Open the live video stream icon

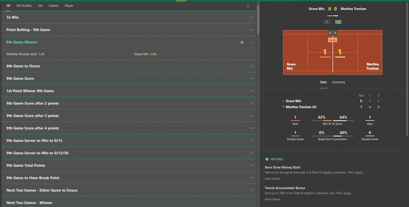click(327, 22)
